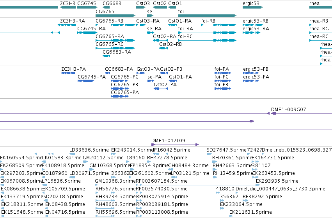Screen dimensions: 332x218
Task: Select the CG6745-PA protein label
Action: click(x=92, y=77)
